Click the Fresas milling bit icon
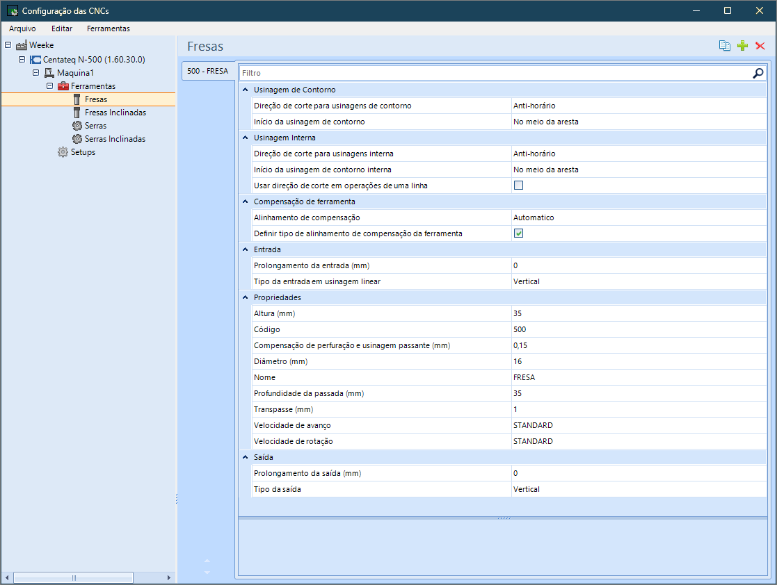The height and width of the screenshot is (585, 777). pos(77,99)
